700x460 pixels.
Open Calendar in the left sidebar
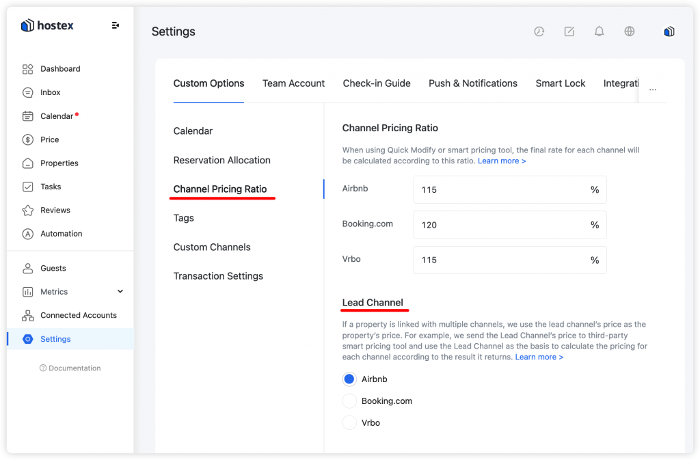point(56,116)
